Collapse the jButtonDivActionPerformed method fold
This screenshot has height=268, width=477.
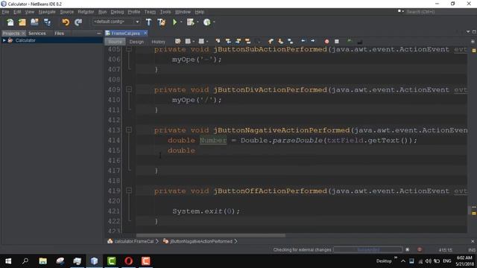pyautogui.click(x=129, y=89)
